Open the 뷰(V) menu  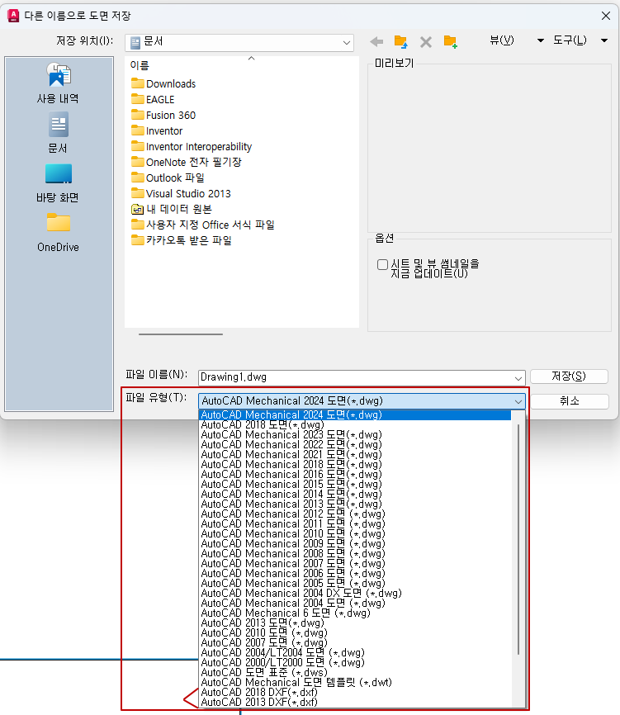point(501,40)
